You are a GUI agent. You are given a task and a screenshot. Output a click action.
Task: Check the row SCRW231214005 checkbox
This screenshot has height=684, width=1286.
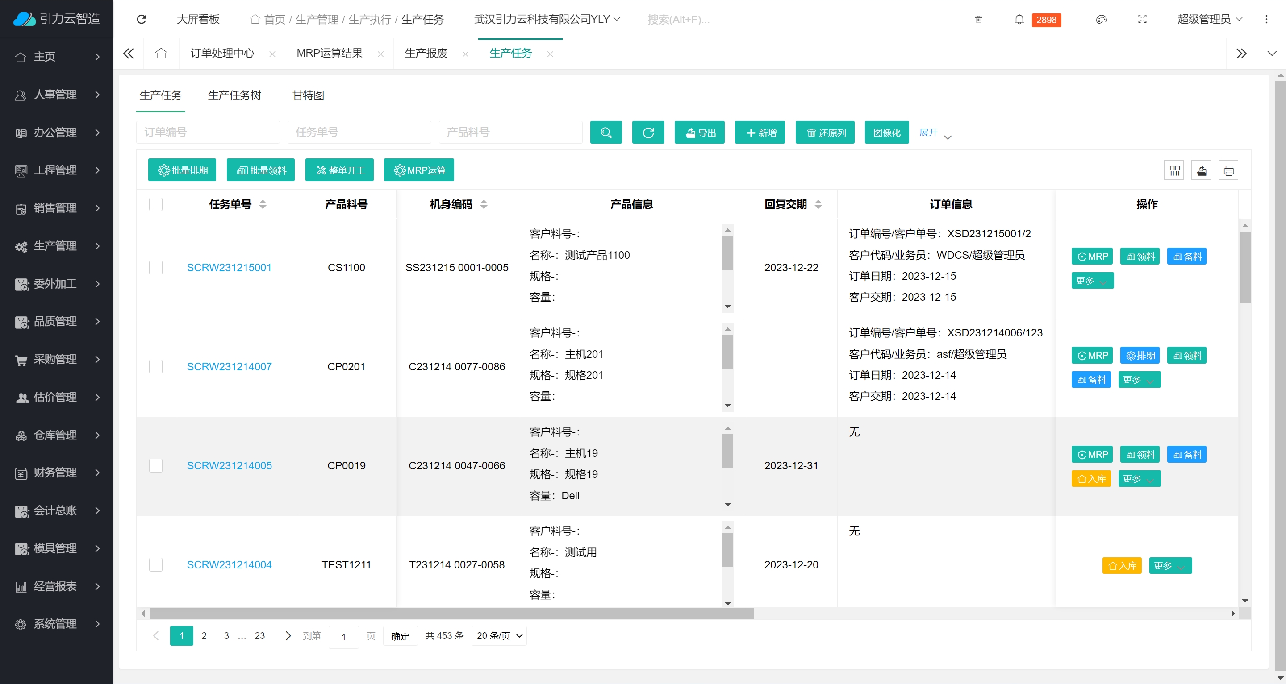pyautogui.click(x=156, y=465)
